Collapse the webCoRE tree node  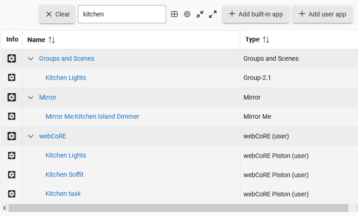click(x=31, y=136)
